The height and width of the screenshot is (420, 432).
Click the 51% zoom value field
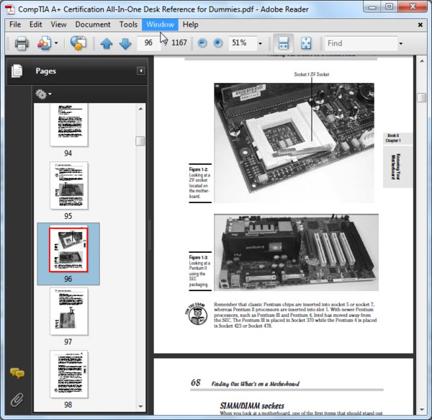[243, 43]
